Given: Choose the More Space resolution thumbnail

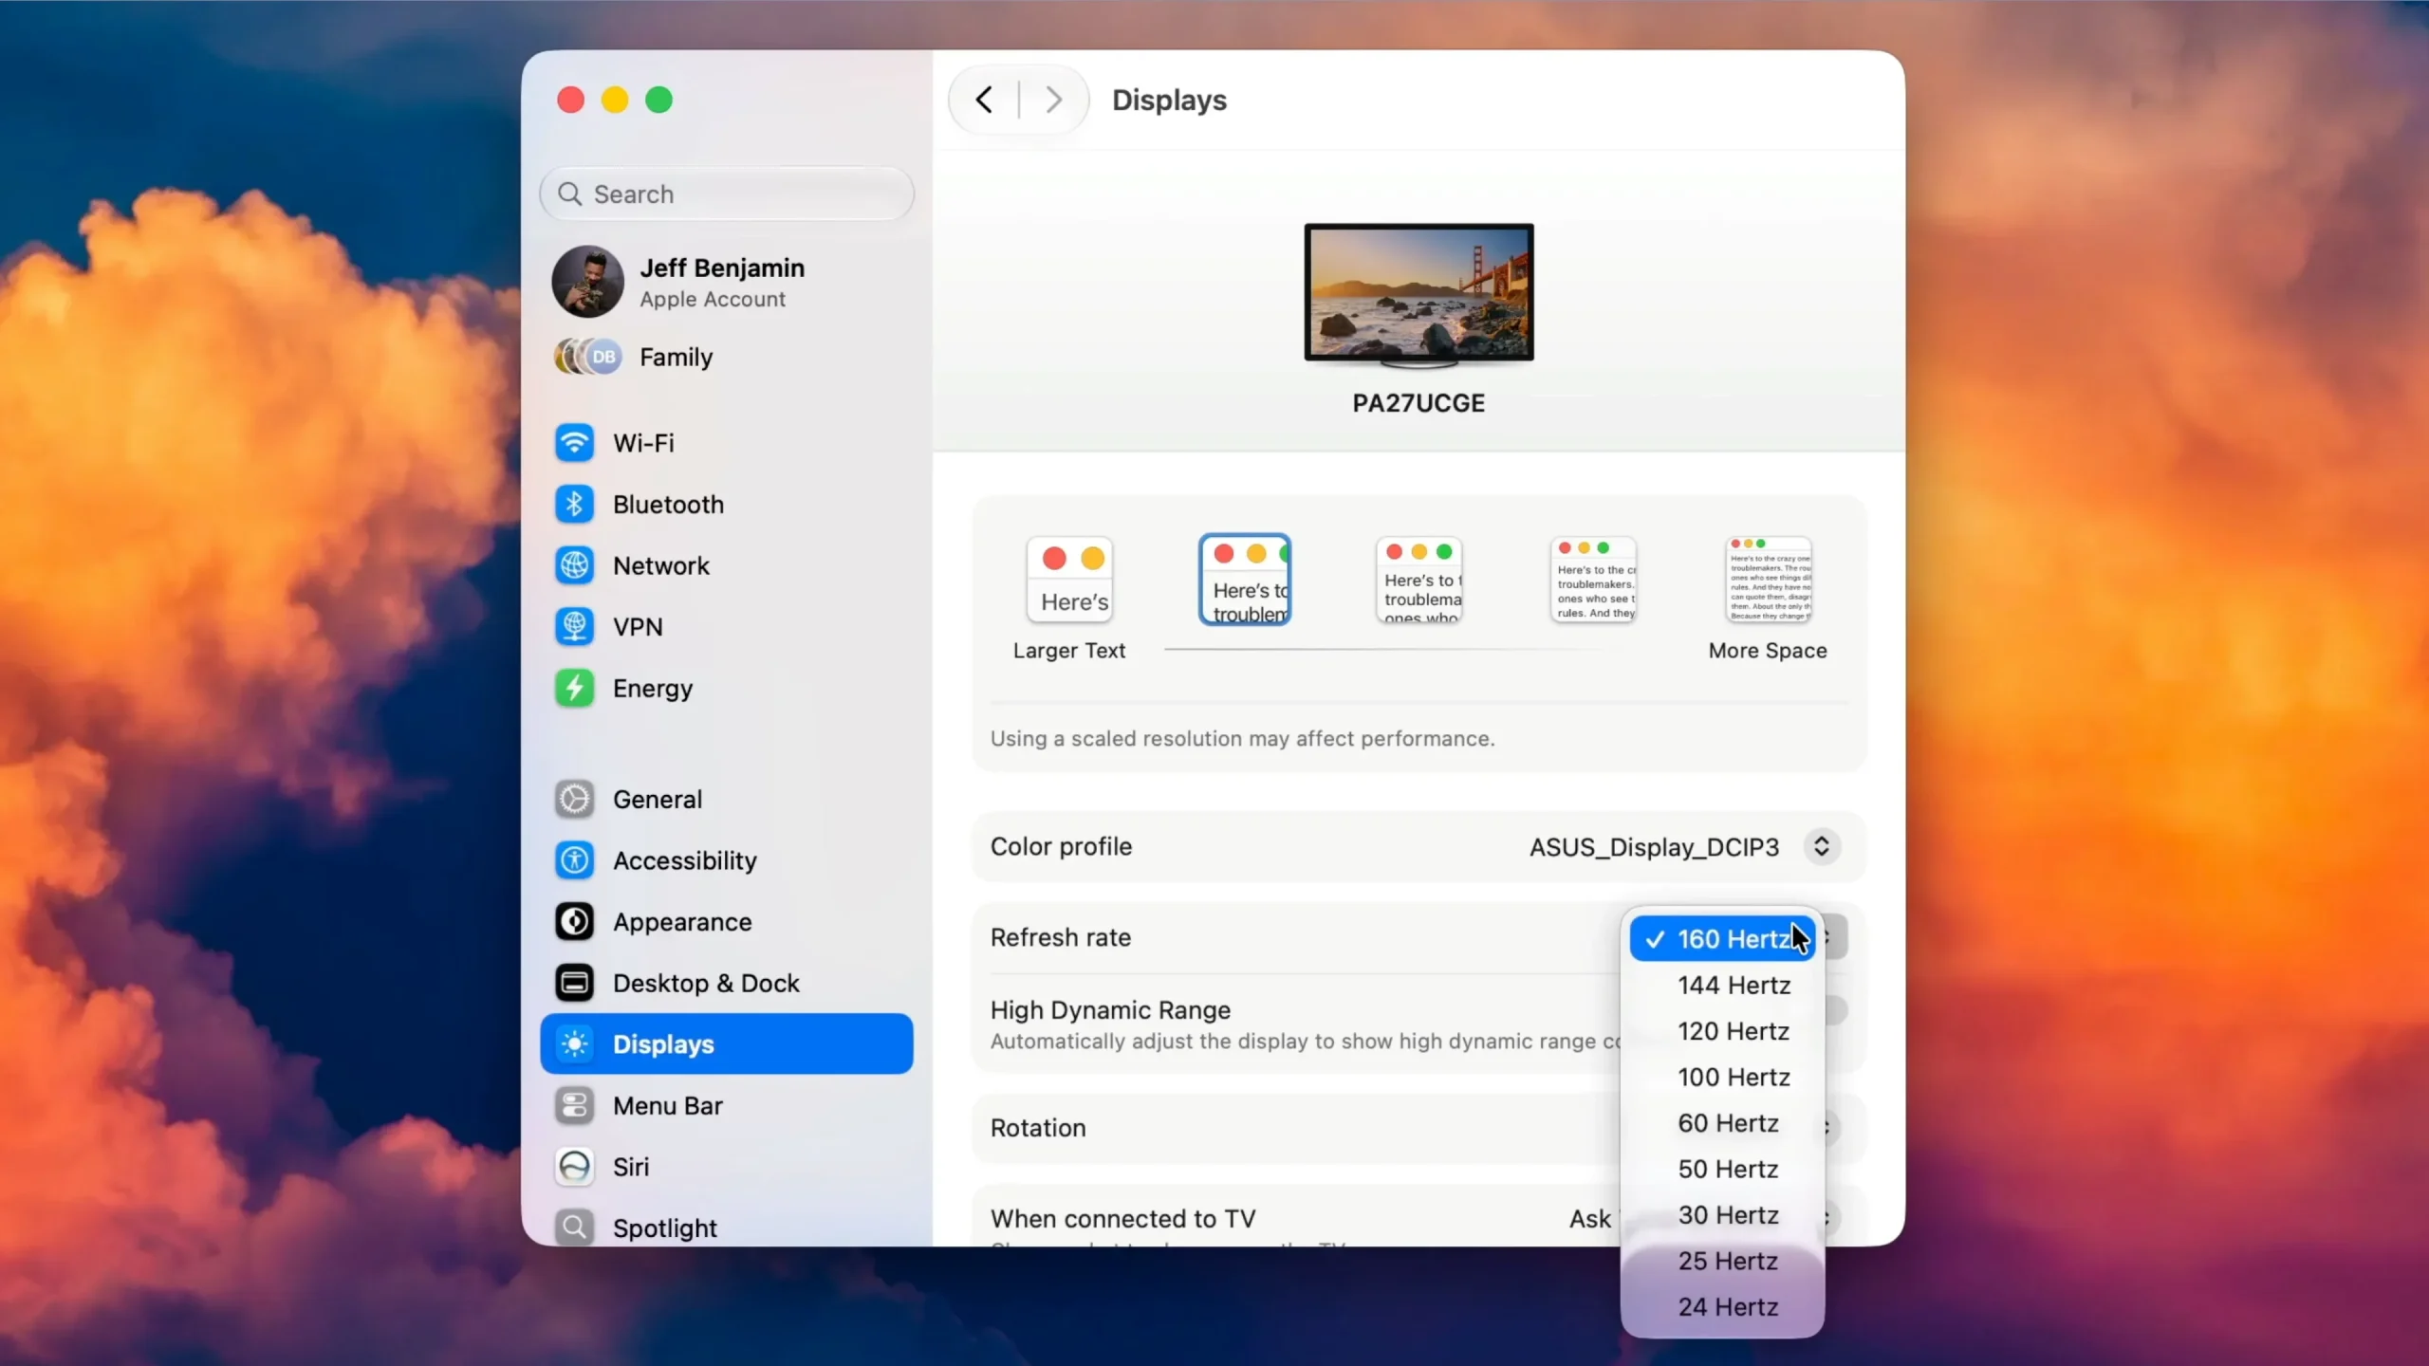Looking at the screenshot, I should pyautogui.click(x=1769, y=580).
